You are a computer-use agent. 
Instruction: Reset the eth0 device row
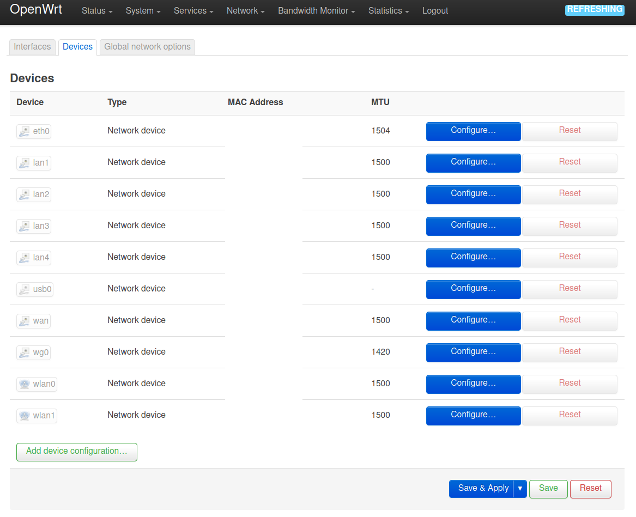(570, 131)
